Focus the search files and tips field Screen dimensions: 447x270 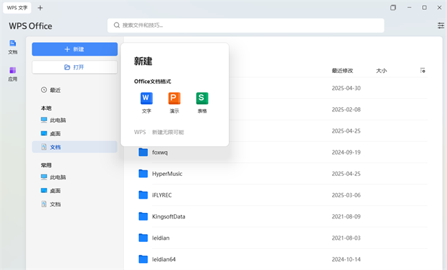tap(246, 25)
